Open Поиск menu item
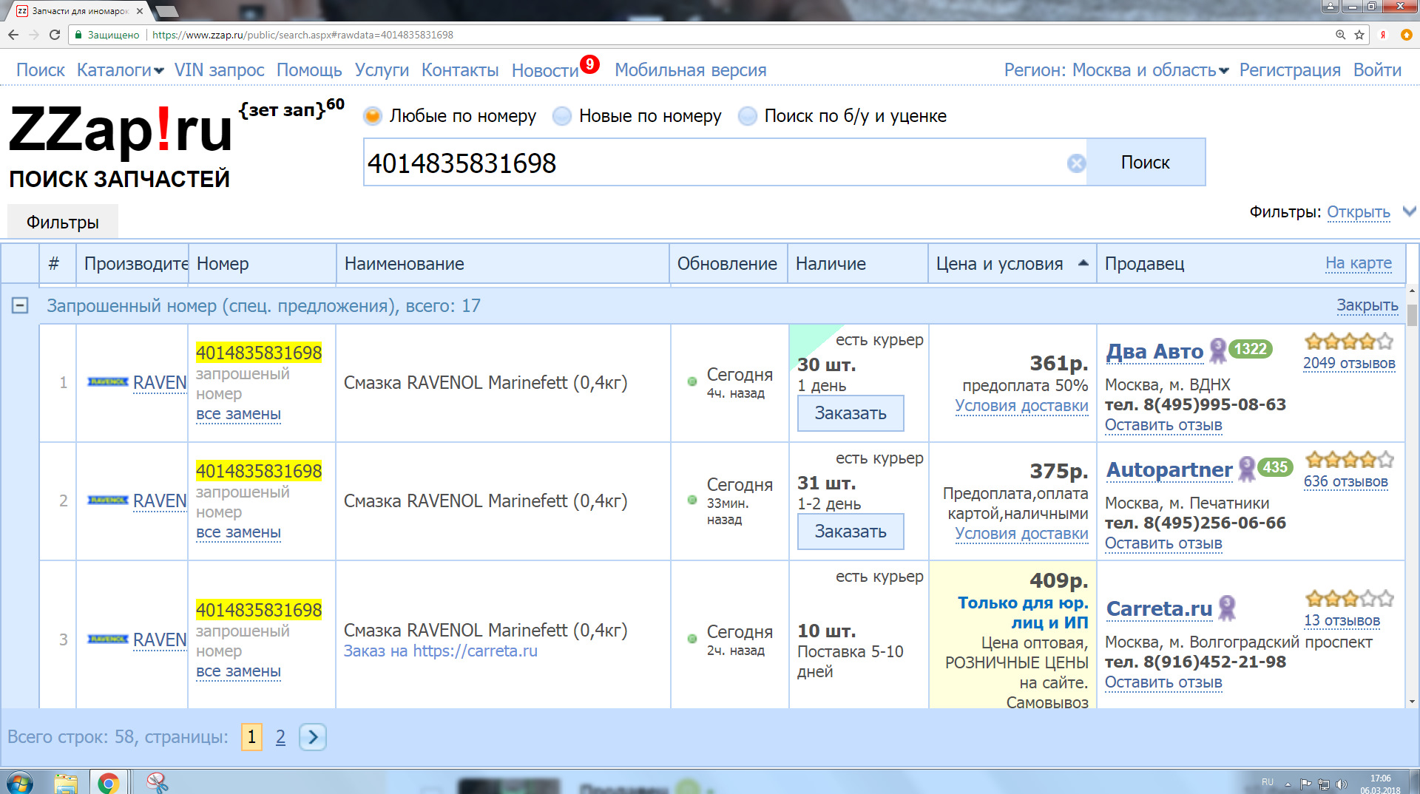The height and width of the screenshot is (794, 1420). coord(41,70)
